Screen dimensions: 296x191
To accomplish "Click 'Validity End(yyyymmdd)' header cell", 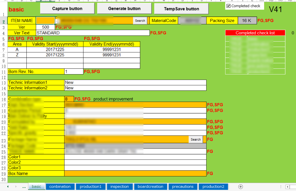I will pyautogui.click(x=112, y=44).
